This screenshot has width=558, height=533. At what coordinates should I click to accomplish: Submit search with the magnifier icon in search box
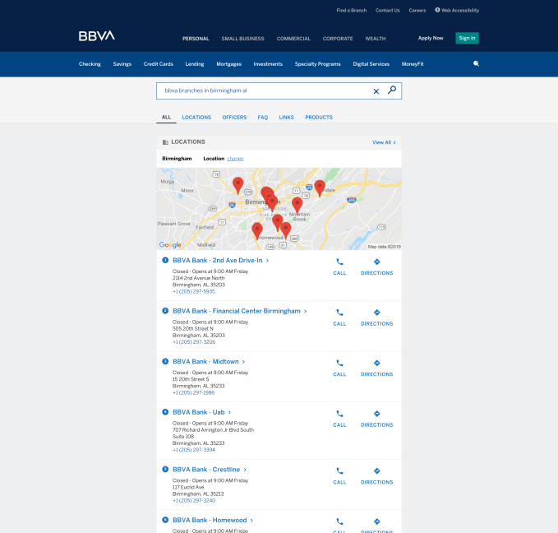(x=392, y=90)
